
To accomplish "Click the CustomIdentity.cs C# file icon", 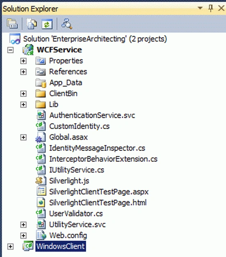I will tap(41, 126).
